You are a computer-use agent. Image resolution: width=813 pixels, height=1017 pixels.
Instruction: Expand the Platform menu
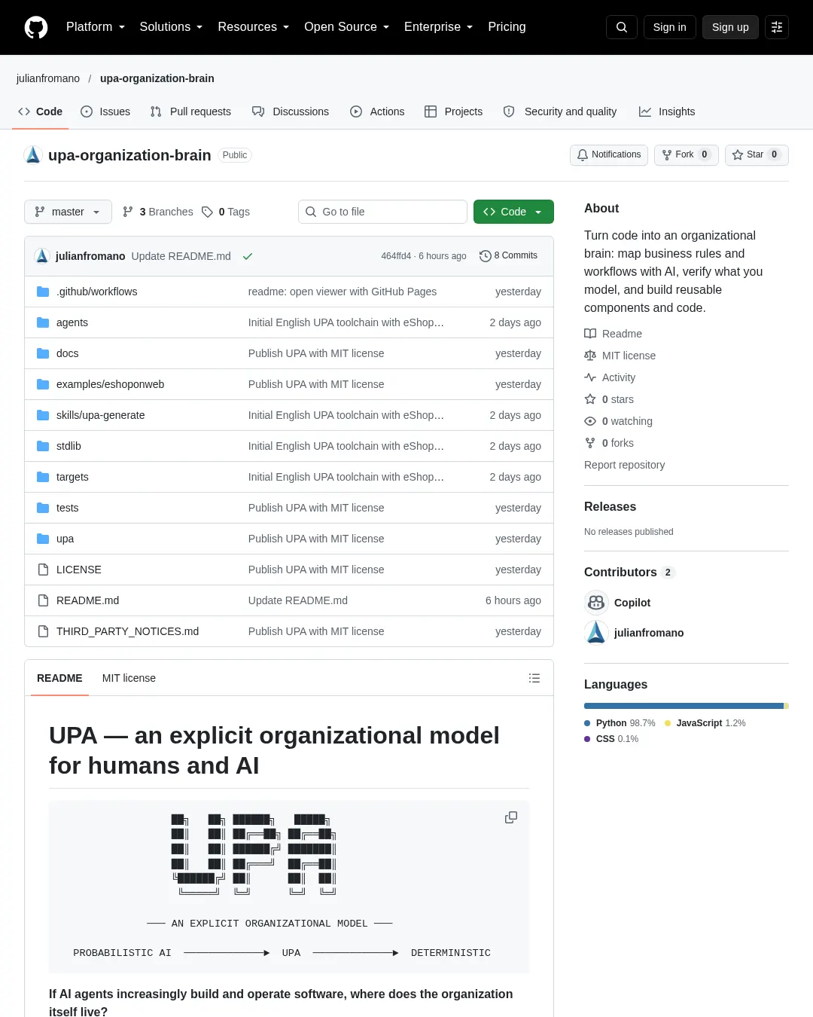[96, 27]
